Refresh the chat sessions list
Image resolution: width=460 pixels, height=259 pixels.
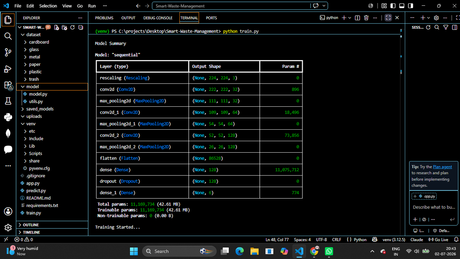pyautogui.click(x=428, y=28)
